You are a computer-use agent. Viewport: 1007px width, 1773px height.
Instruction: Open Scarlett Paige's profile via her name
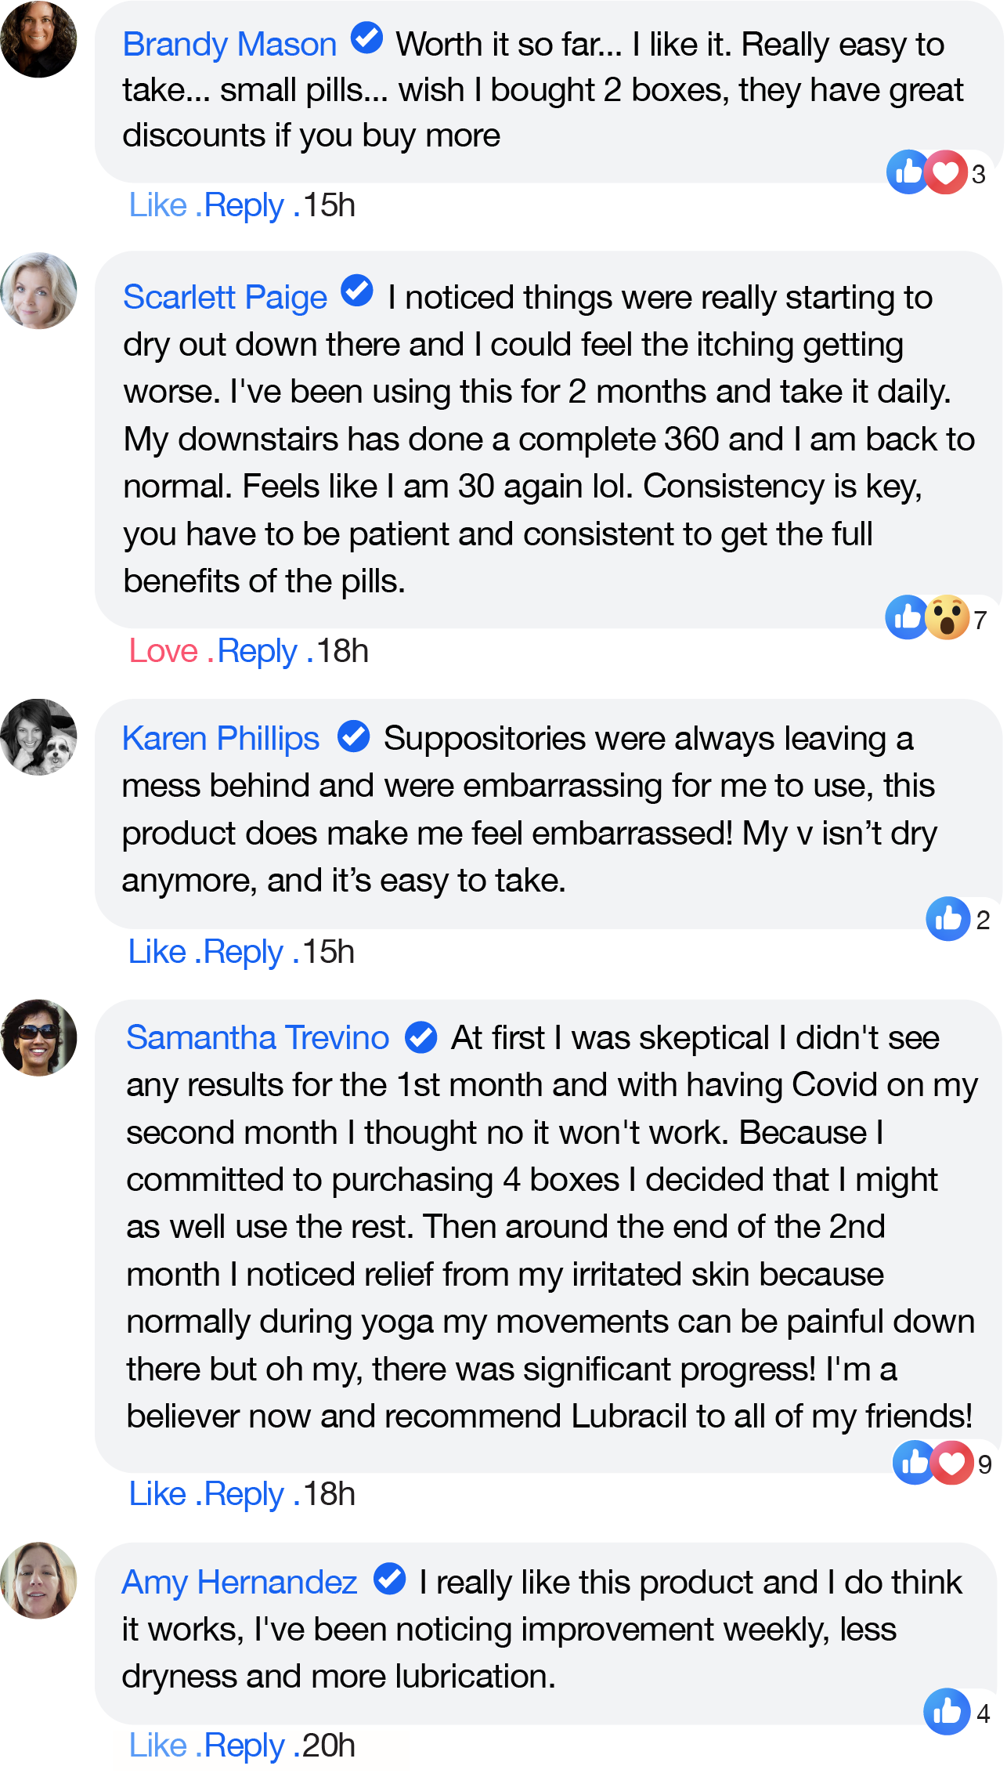(225, 298)
